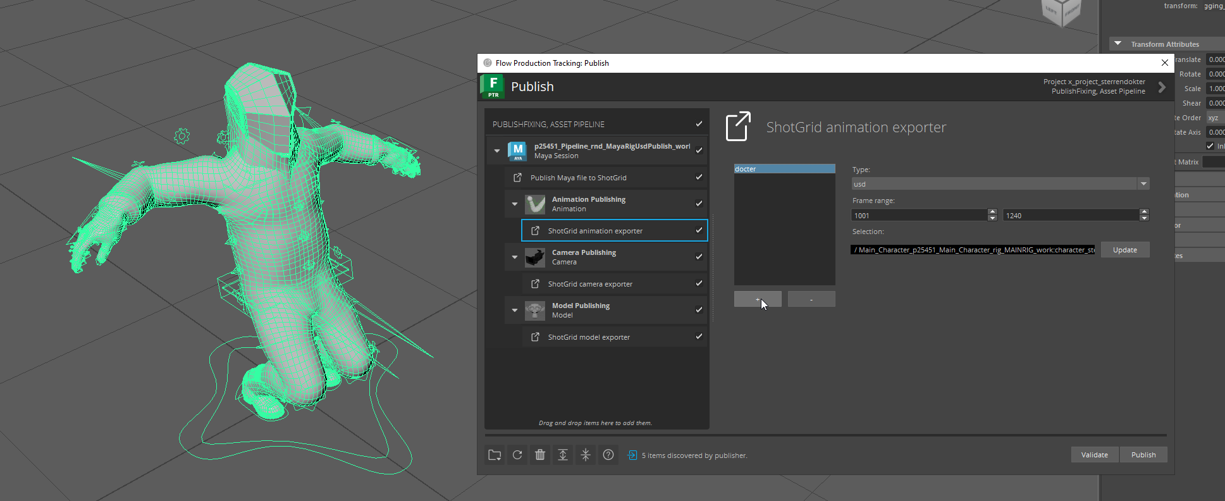This screenshot has width=1225, height=501.
Task: Select ShotGrid camera exporter row
Action: click(x=614, y=283)
